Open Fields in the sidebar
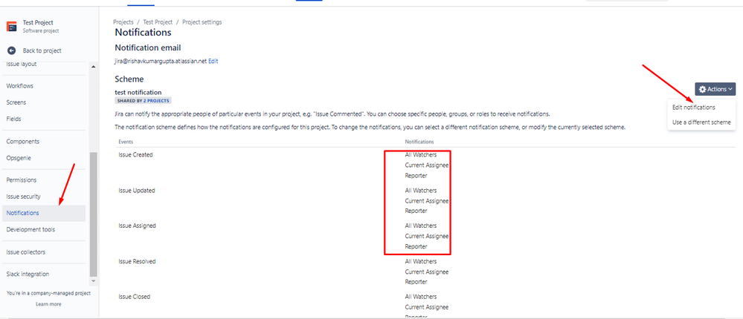This screenshot has height=319, width=743. [13, 119]
